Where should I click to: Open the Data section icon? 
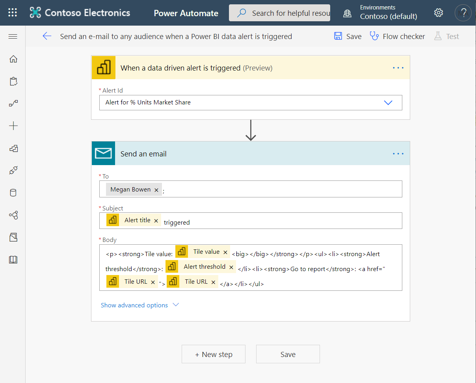click(x=13, y=193)
